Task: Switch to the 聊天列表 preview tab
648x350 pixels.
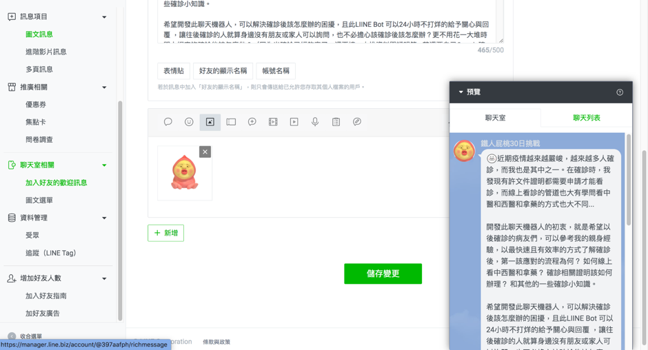Action: pos(587,118)
